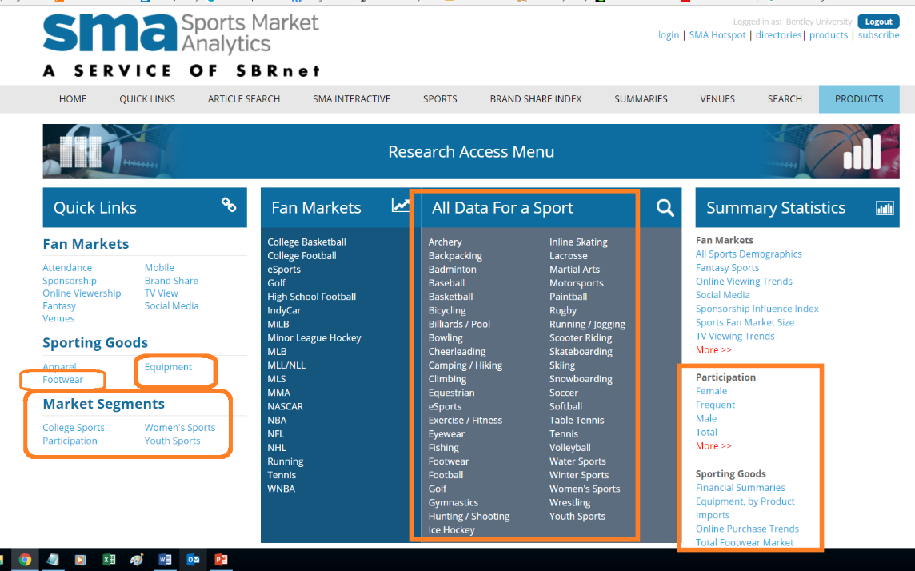Select Minor League Hockey in Fan Markets
The width and height of the screenshot is (915, 571).
tap(314, 337)
